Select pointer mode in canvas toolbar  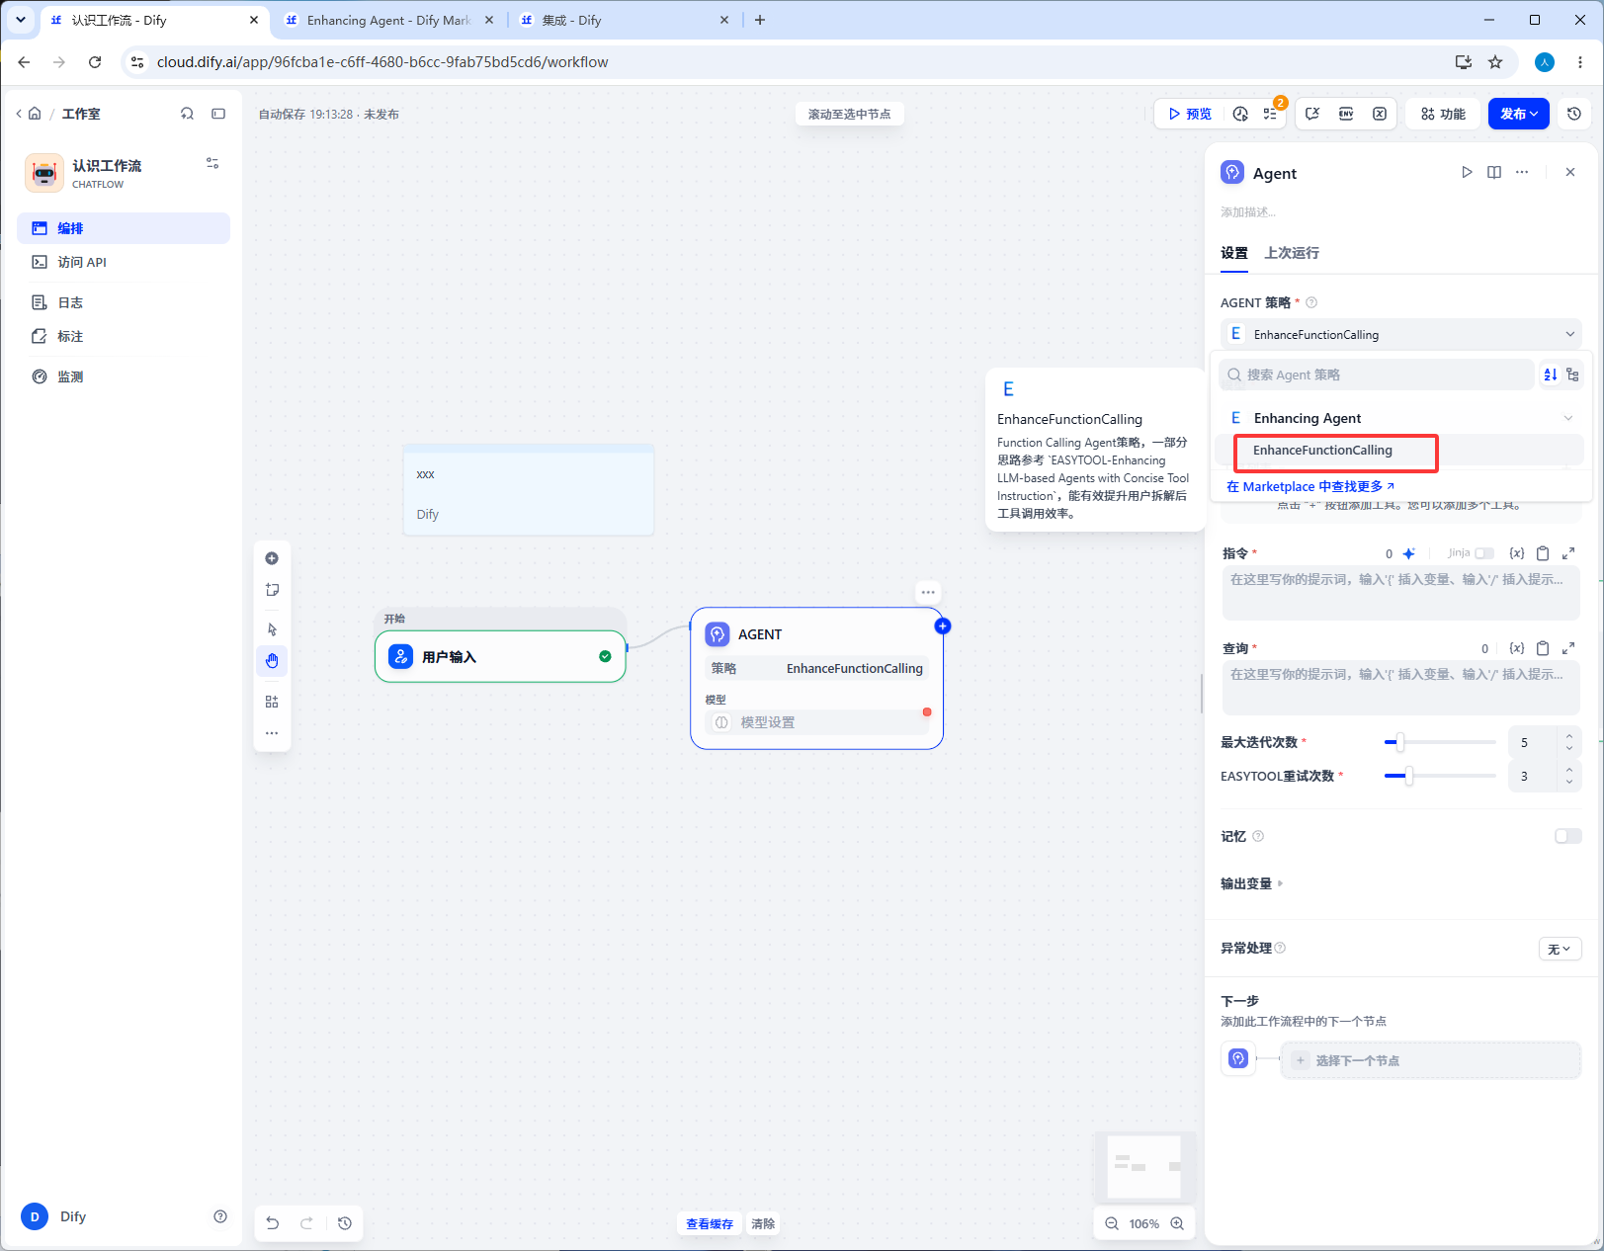(x=272, y=629)
